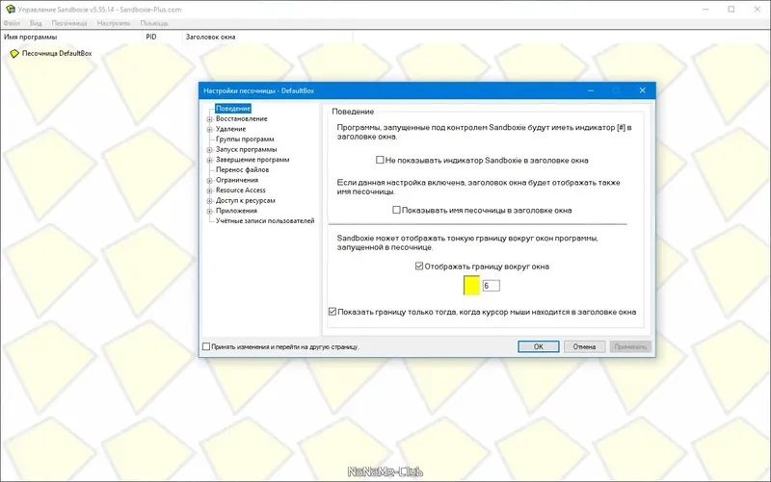Click 'Имя программы' column header
The width and height of the screenshot is (771, 482).
click(71, 37)
